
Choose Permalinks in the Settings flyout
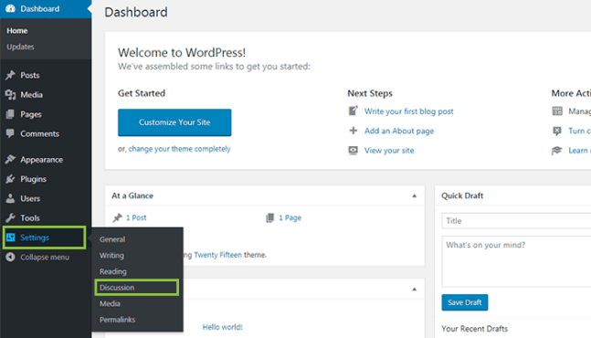click(117, 320)
